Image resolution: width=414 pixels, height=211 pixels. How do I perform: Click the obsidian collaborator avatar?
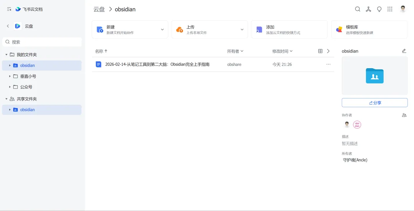click(357, 124)
